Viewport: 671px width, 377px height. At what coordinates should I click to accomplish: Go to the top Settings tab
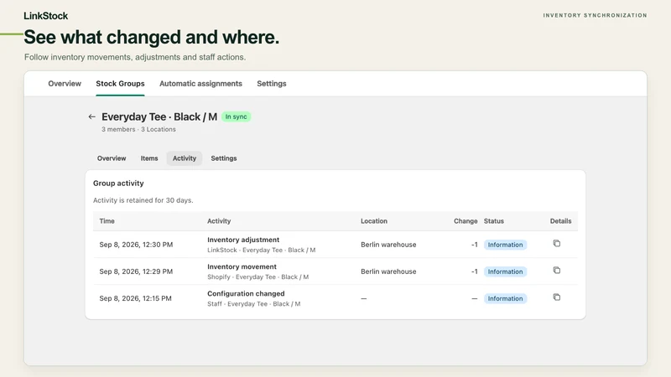272,84
